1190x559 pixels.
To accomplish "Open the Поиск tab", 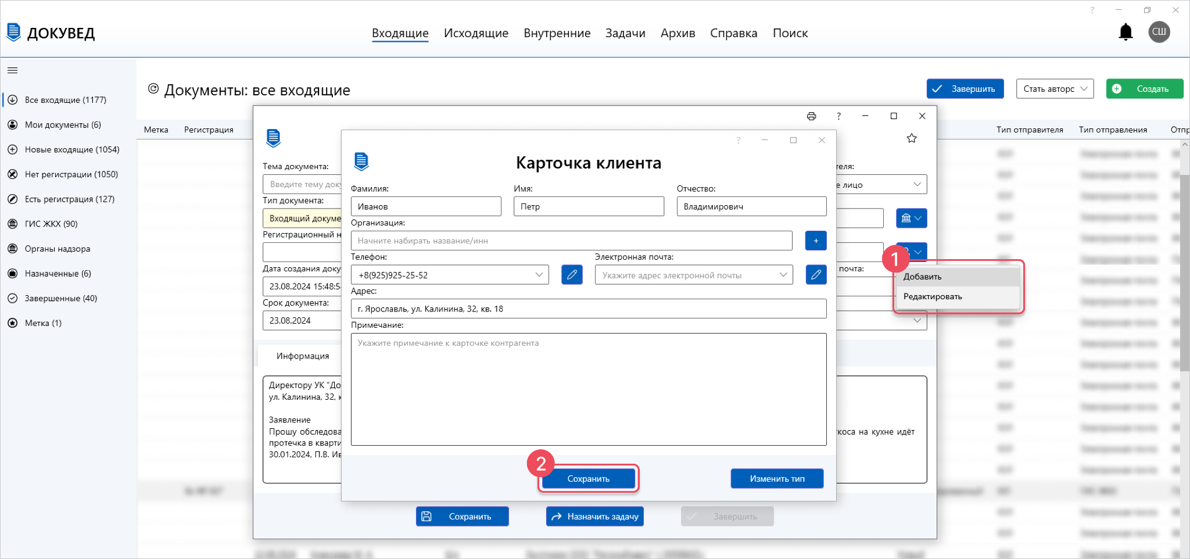I will coord(790,33).
